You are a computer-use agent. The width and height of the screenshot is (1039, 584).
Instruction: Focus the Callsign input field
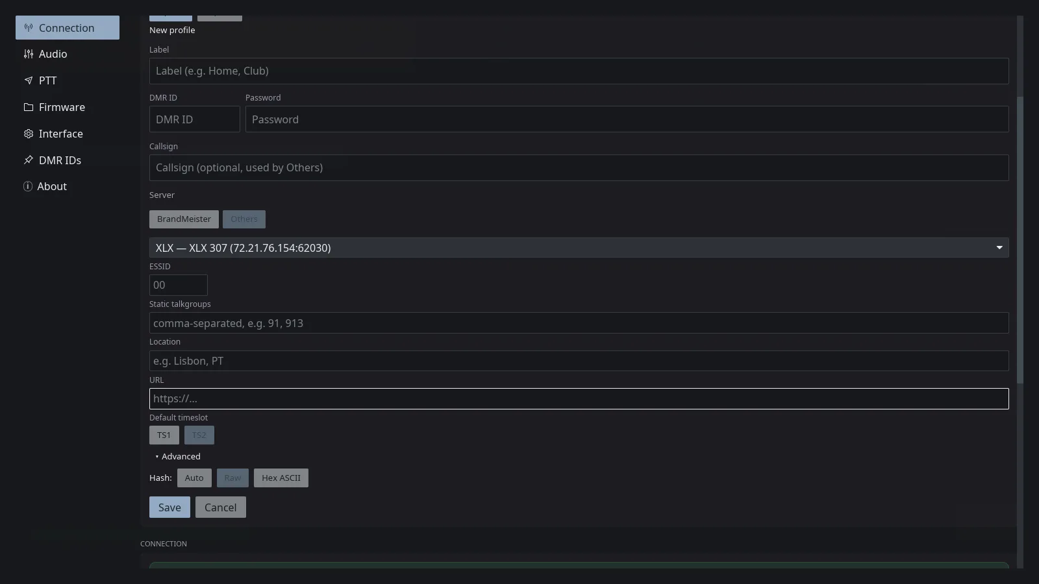click(579, 168)
